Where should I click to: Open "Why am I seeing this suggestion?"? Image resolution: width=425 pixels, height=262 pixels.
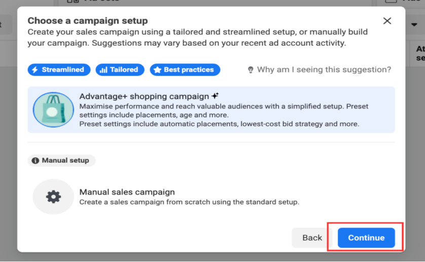point(324,70)
